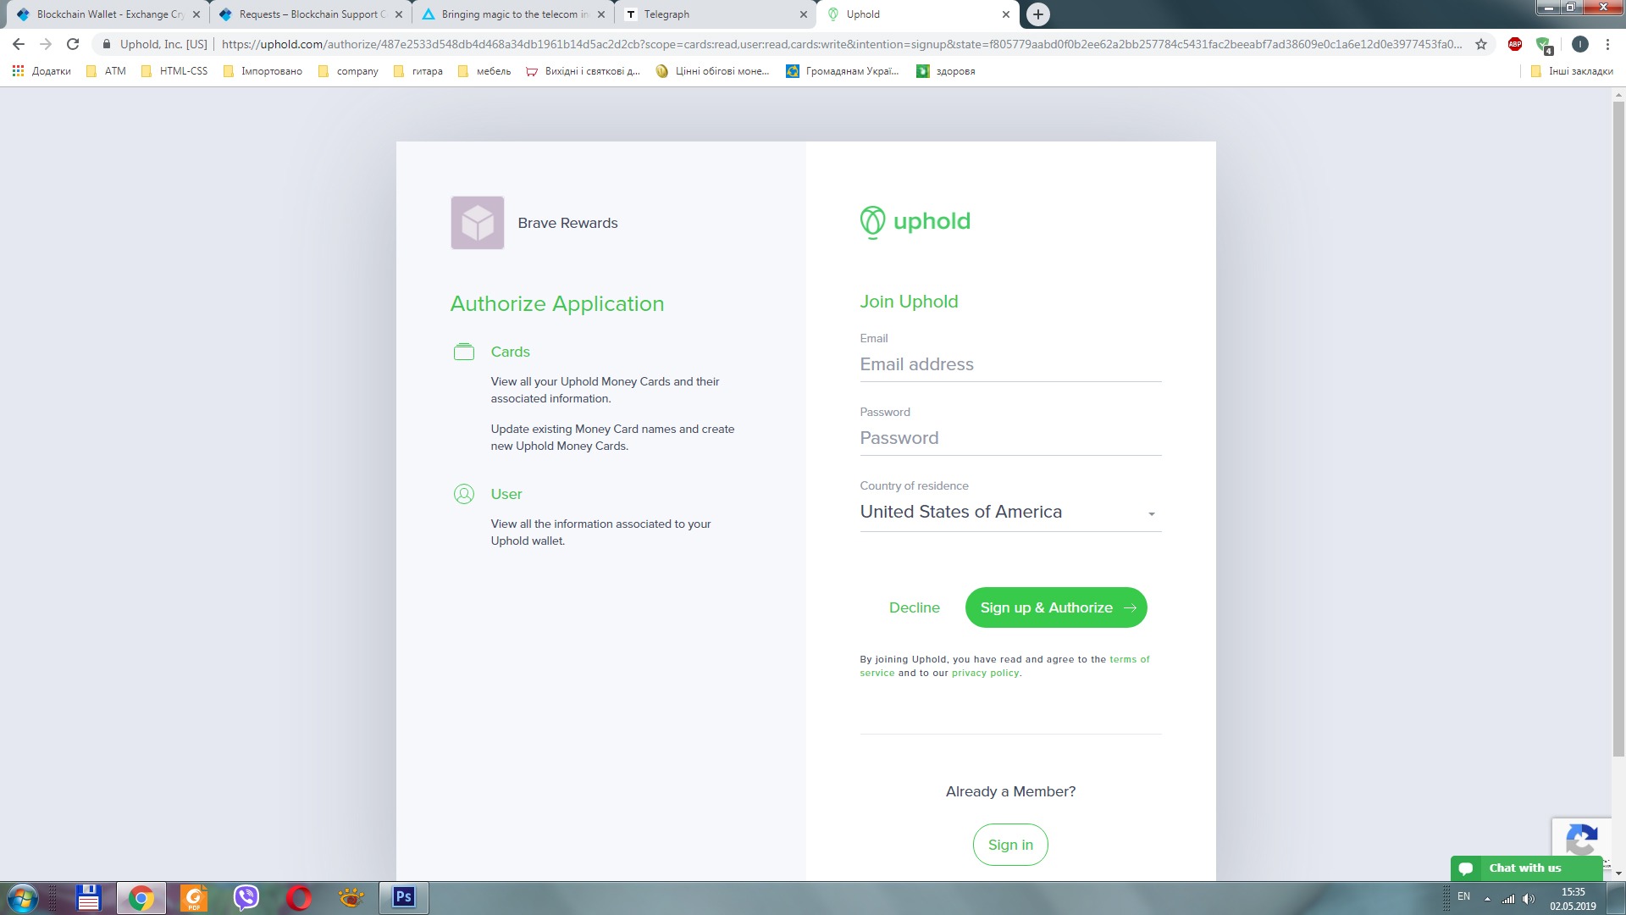
Task: Click the reCAPTCHA badge
Action: (x=1581, y=839)
